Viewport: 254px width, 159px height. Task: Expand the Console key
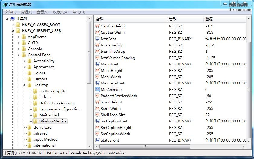[x=18, y=49]
